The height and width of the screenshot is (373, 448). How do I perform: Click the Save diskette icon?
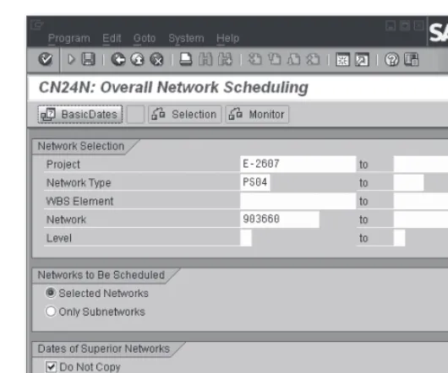pos(88,59)
